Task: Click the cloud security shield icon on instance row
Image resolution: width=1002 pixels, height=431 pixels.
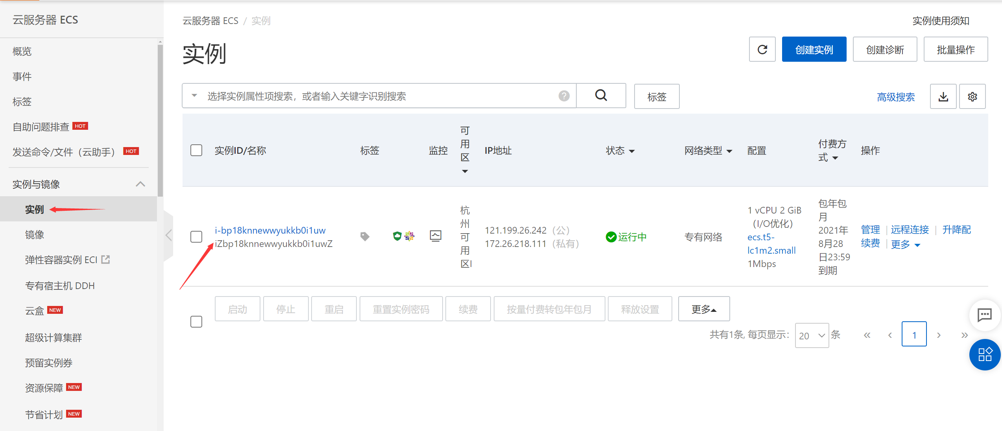Action: (397, 236)
